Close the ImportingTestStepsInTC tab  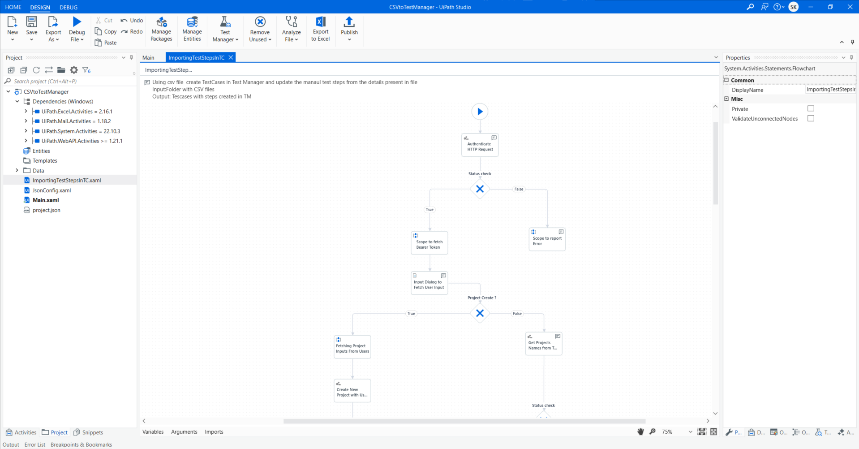tap(231, 57)
